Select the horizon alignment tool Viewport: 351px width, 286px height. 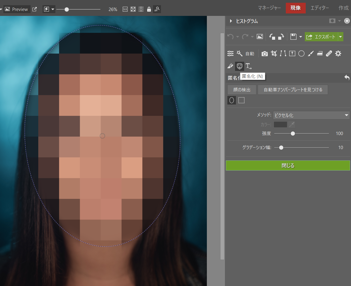click(292, 53)
